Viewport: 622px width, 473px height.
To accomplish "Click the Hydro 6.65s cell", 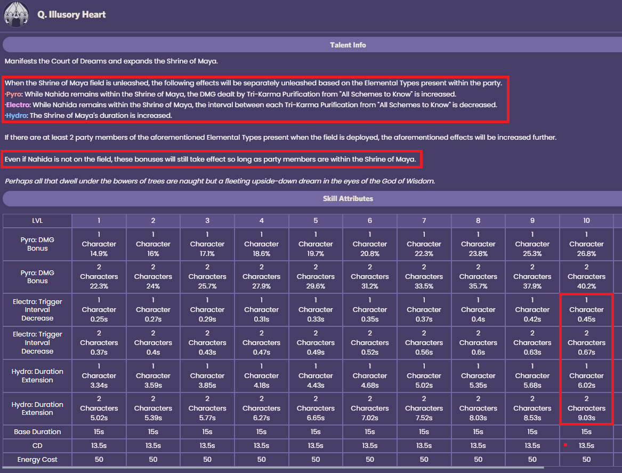I will pyautogui.click(x=316, y=408).
